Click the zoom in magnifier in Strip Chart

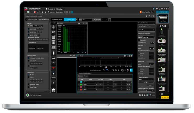point(116,70)
